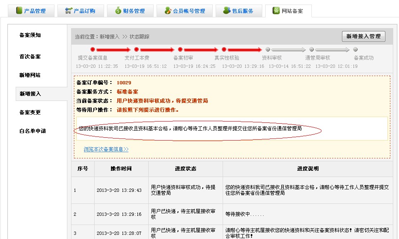
Task: Click the grey dot above 资料审核
Action: pos(268,50)
